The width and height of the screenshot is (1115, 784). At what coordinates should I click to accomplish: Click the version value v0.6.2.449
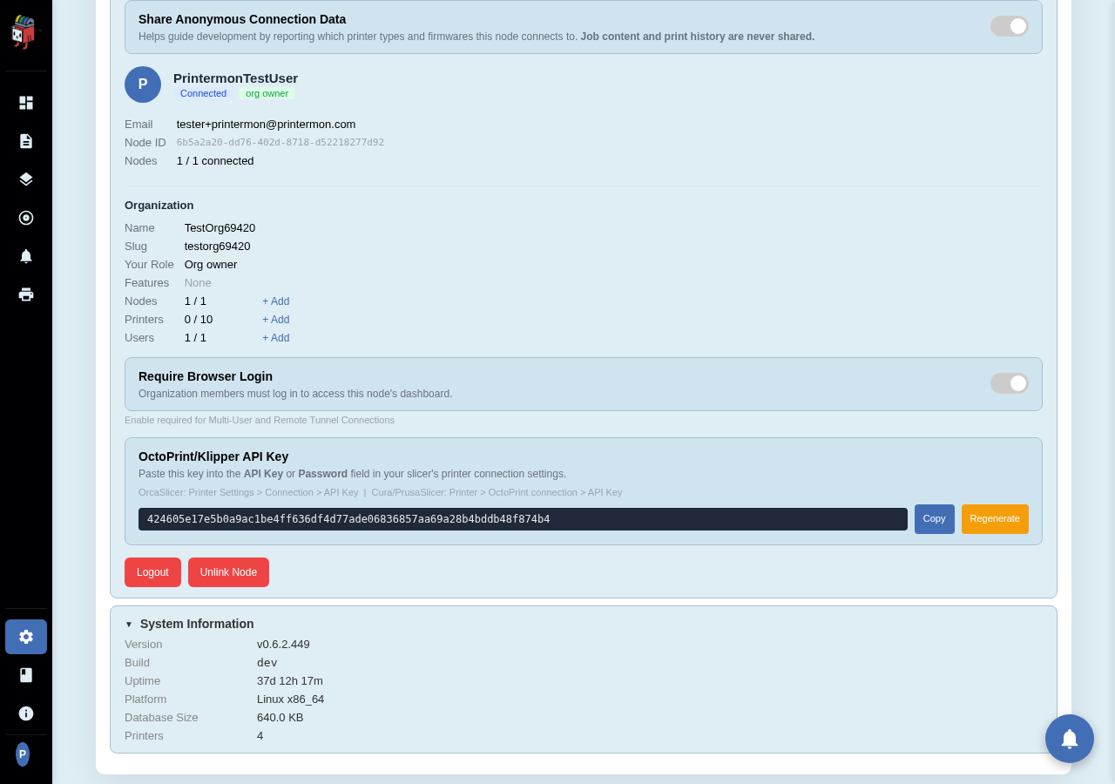[x=283, y=645]
